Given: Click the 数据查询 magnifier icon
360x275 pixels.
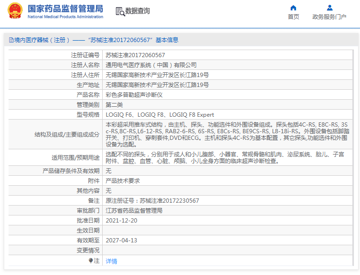Looking at the screenshot, I should pyautogui.click(x=120, y=11).
